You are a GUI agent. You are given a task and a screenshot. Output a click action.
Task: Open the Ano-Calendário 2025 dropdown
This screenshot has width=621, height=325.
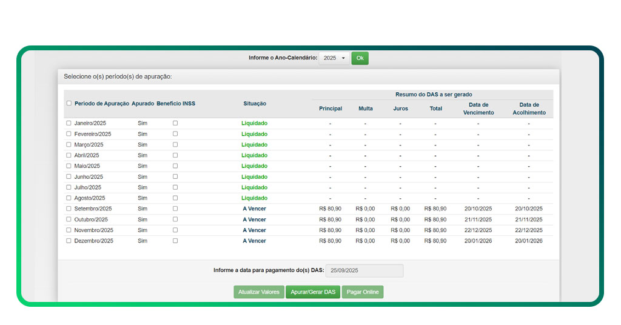(x=334, y=58)
